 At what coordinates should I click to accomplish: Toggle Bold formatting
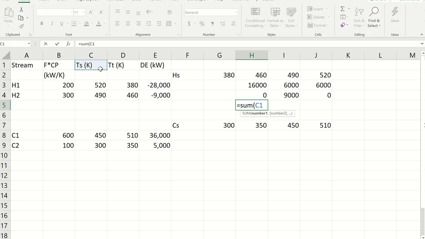click(42, 24)
